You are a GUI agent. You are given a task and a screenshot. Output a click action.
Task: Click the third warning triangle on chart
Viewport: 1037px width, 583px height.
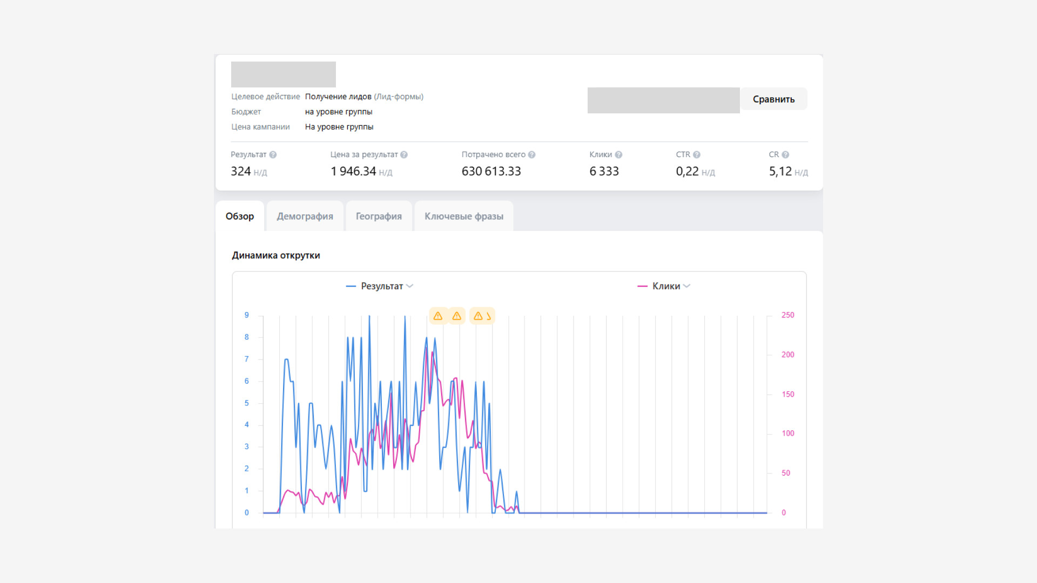[478, 316]
